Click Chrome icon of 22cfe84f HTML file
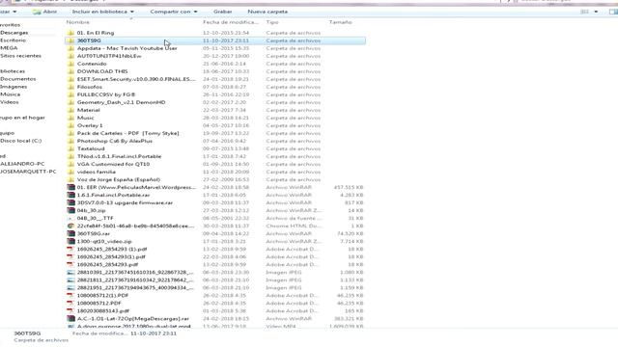Viewport: 618px width, 347px height. 70,226
